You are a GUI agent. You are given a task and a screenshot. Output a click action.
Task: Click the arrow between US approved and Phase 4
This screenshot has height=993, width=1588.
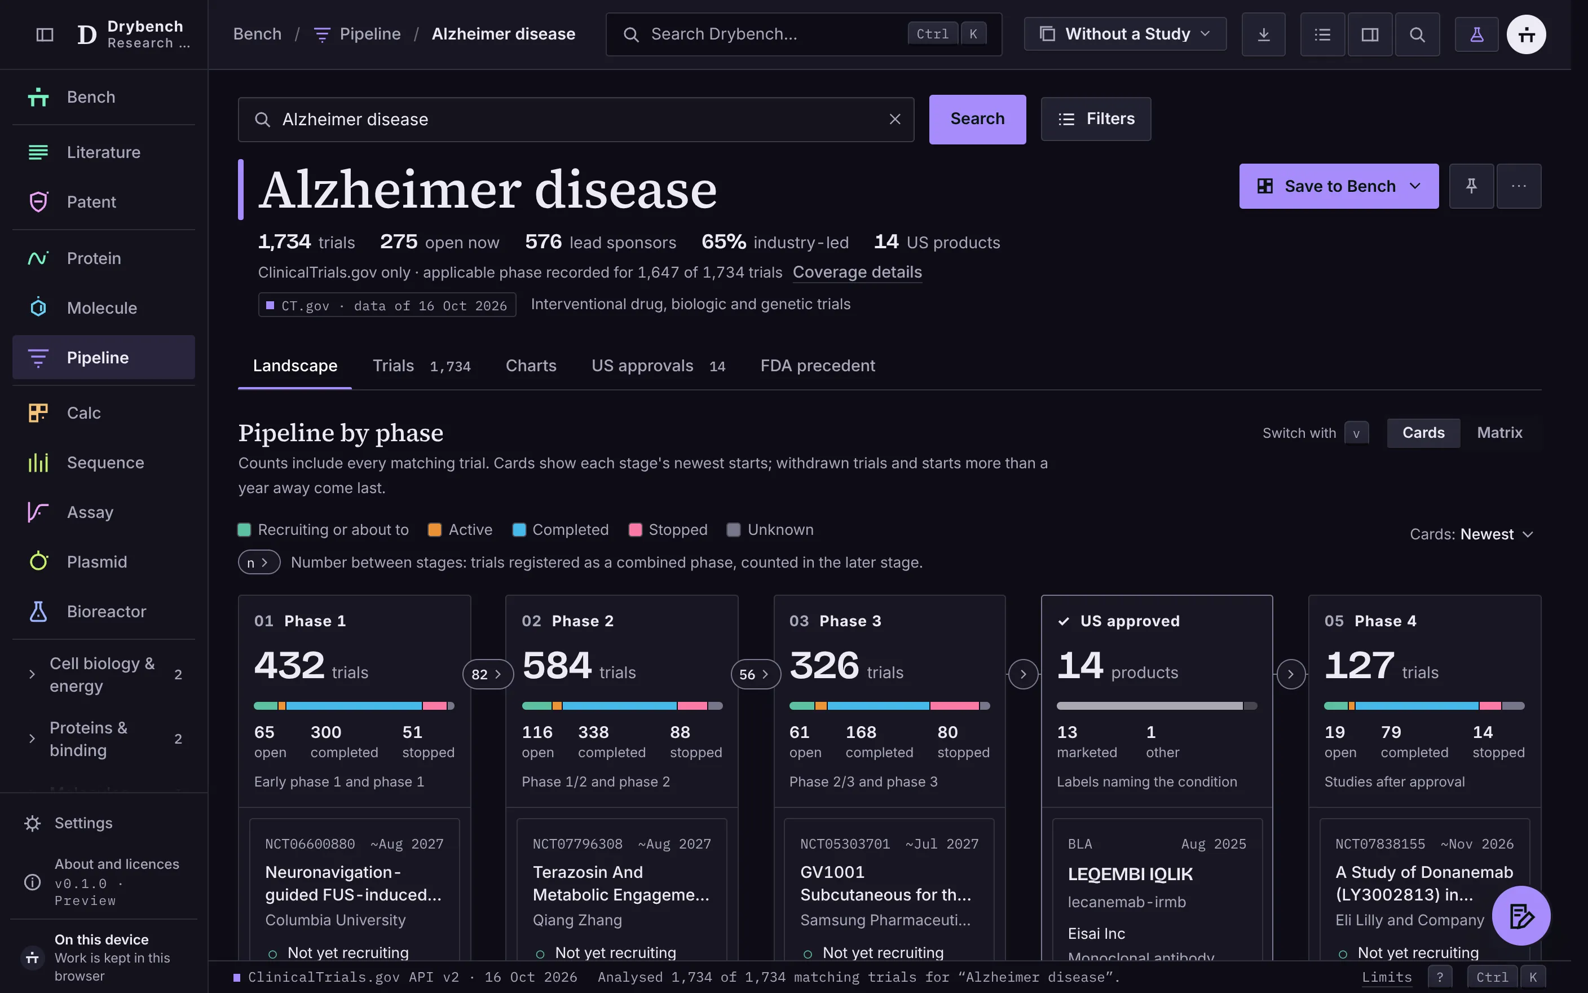pyautogui.click(x=1291, y=674)
